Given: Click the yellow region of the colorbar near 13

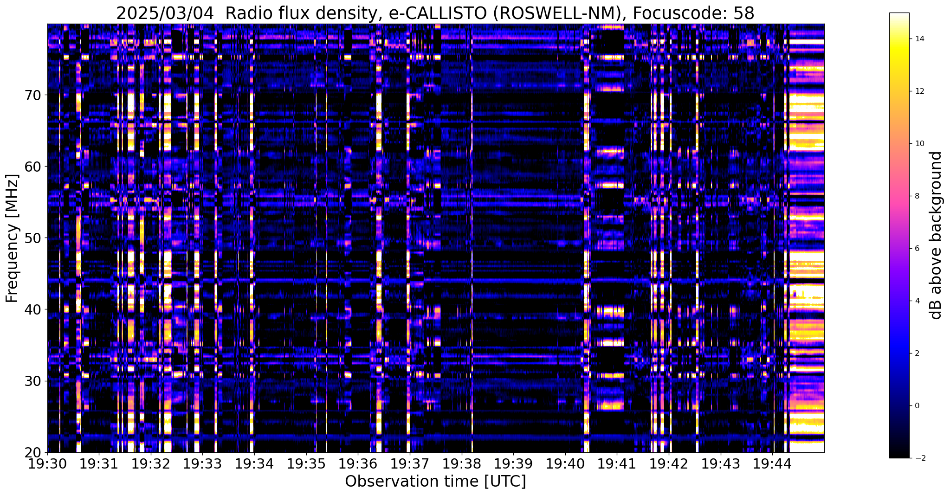Looking at the screenshot, I should pos(899,65).
